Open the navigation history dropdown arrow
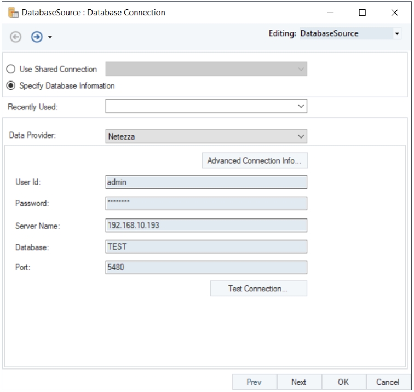Viewport: 414px width, 392px height. click(x=50, y=38)
